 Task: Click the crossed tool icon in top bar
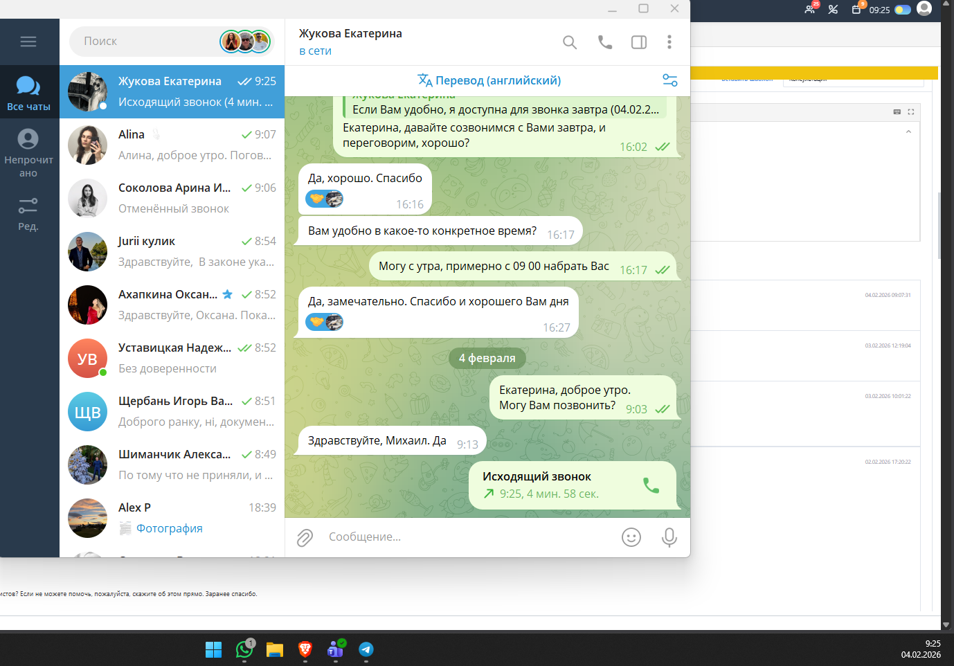[x=834, y=10]
